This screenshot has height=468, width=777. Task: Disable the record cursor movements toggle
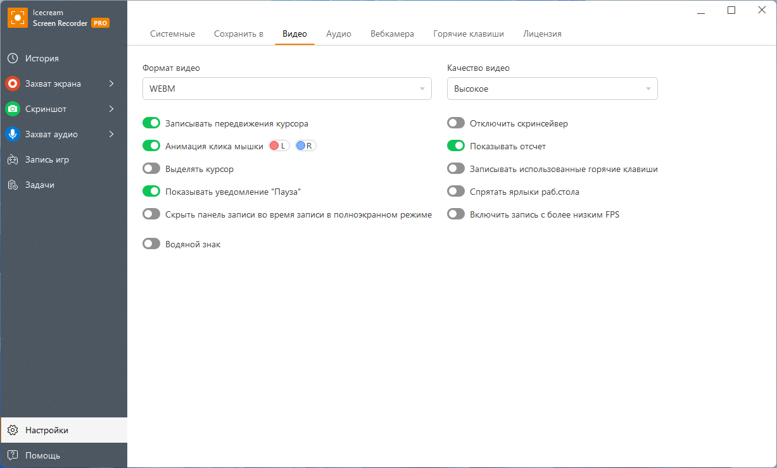click(151, 123)
